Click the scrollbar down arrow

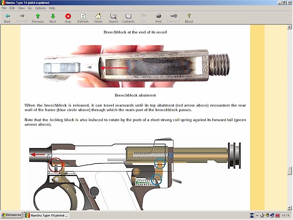(x=290, y=208)
